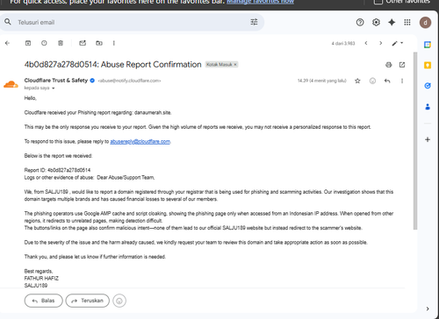Click the search magnifier icon
Image resolution: width=439 pixels, height=319 pixels.
[8, 22]
